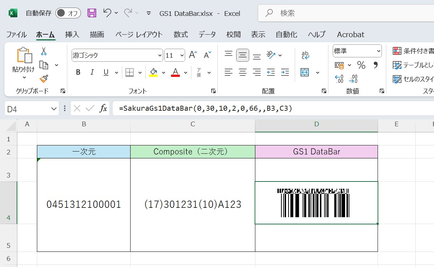Viewport: 434px width, 267px height.
Task: Apply bold formatting with the B icon
Action: pyautogui.click(x=78, y=72)
